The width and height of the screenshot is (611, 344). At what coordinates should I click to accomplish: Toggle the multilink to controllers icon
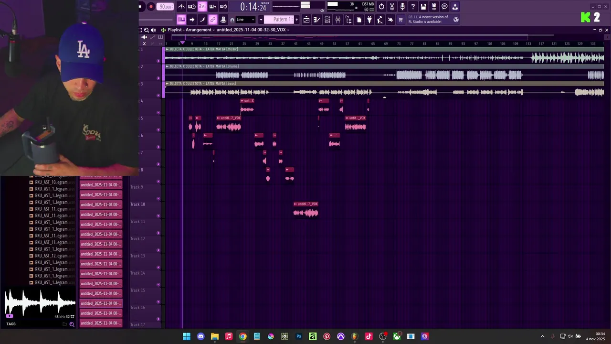point(212,20)
